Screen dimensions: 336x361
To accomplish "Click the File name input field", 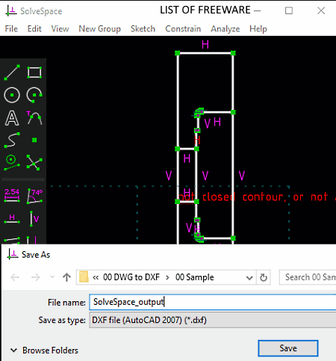I will click(x=213, y=302).
